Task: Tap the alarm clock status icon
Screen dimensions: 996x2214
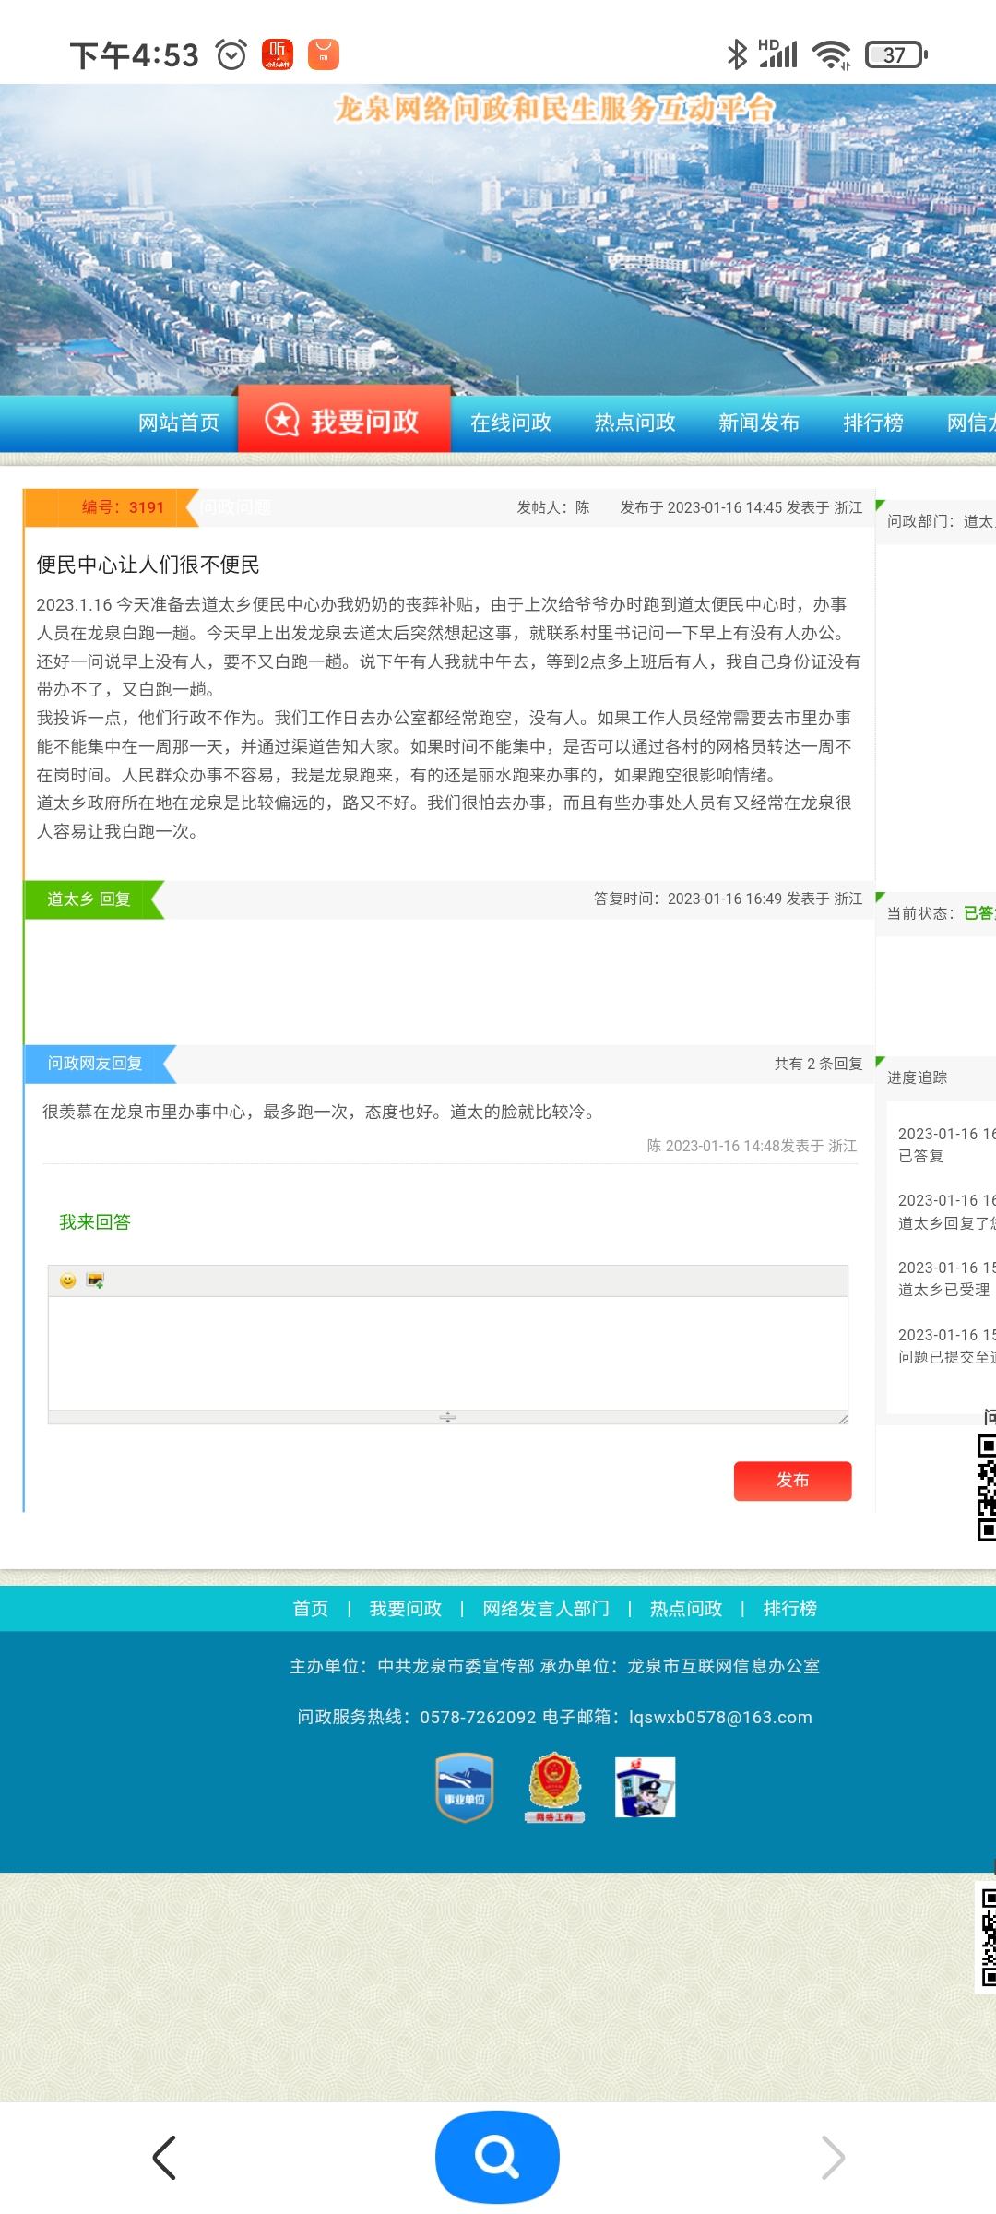Action: coord(231,55)
